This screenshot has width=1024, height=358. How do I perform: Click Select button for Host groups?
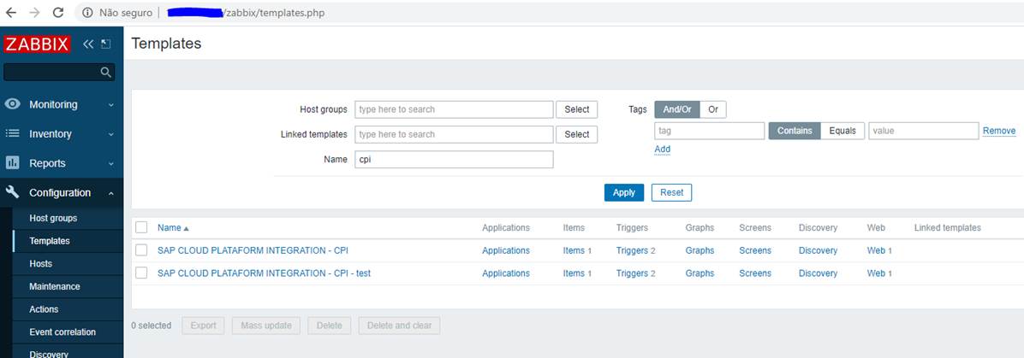click(577, 109)
